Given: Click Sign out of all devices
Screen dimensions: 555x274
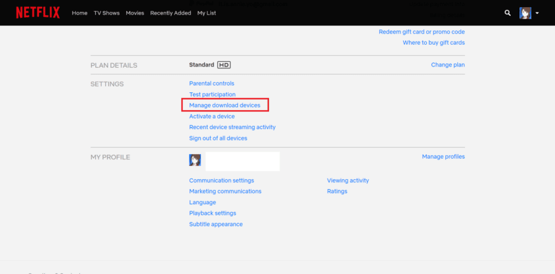Looking at the screenshot, I should 218,138.
